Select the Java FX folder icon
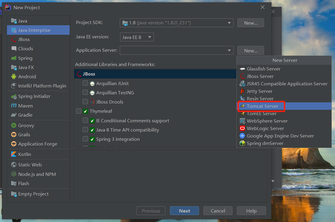This screenshot has width=335, height=222. pyautogui.click(x=14, y=67)
